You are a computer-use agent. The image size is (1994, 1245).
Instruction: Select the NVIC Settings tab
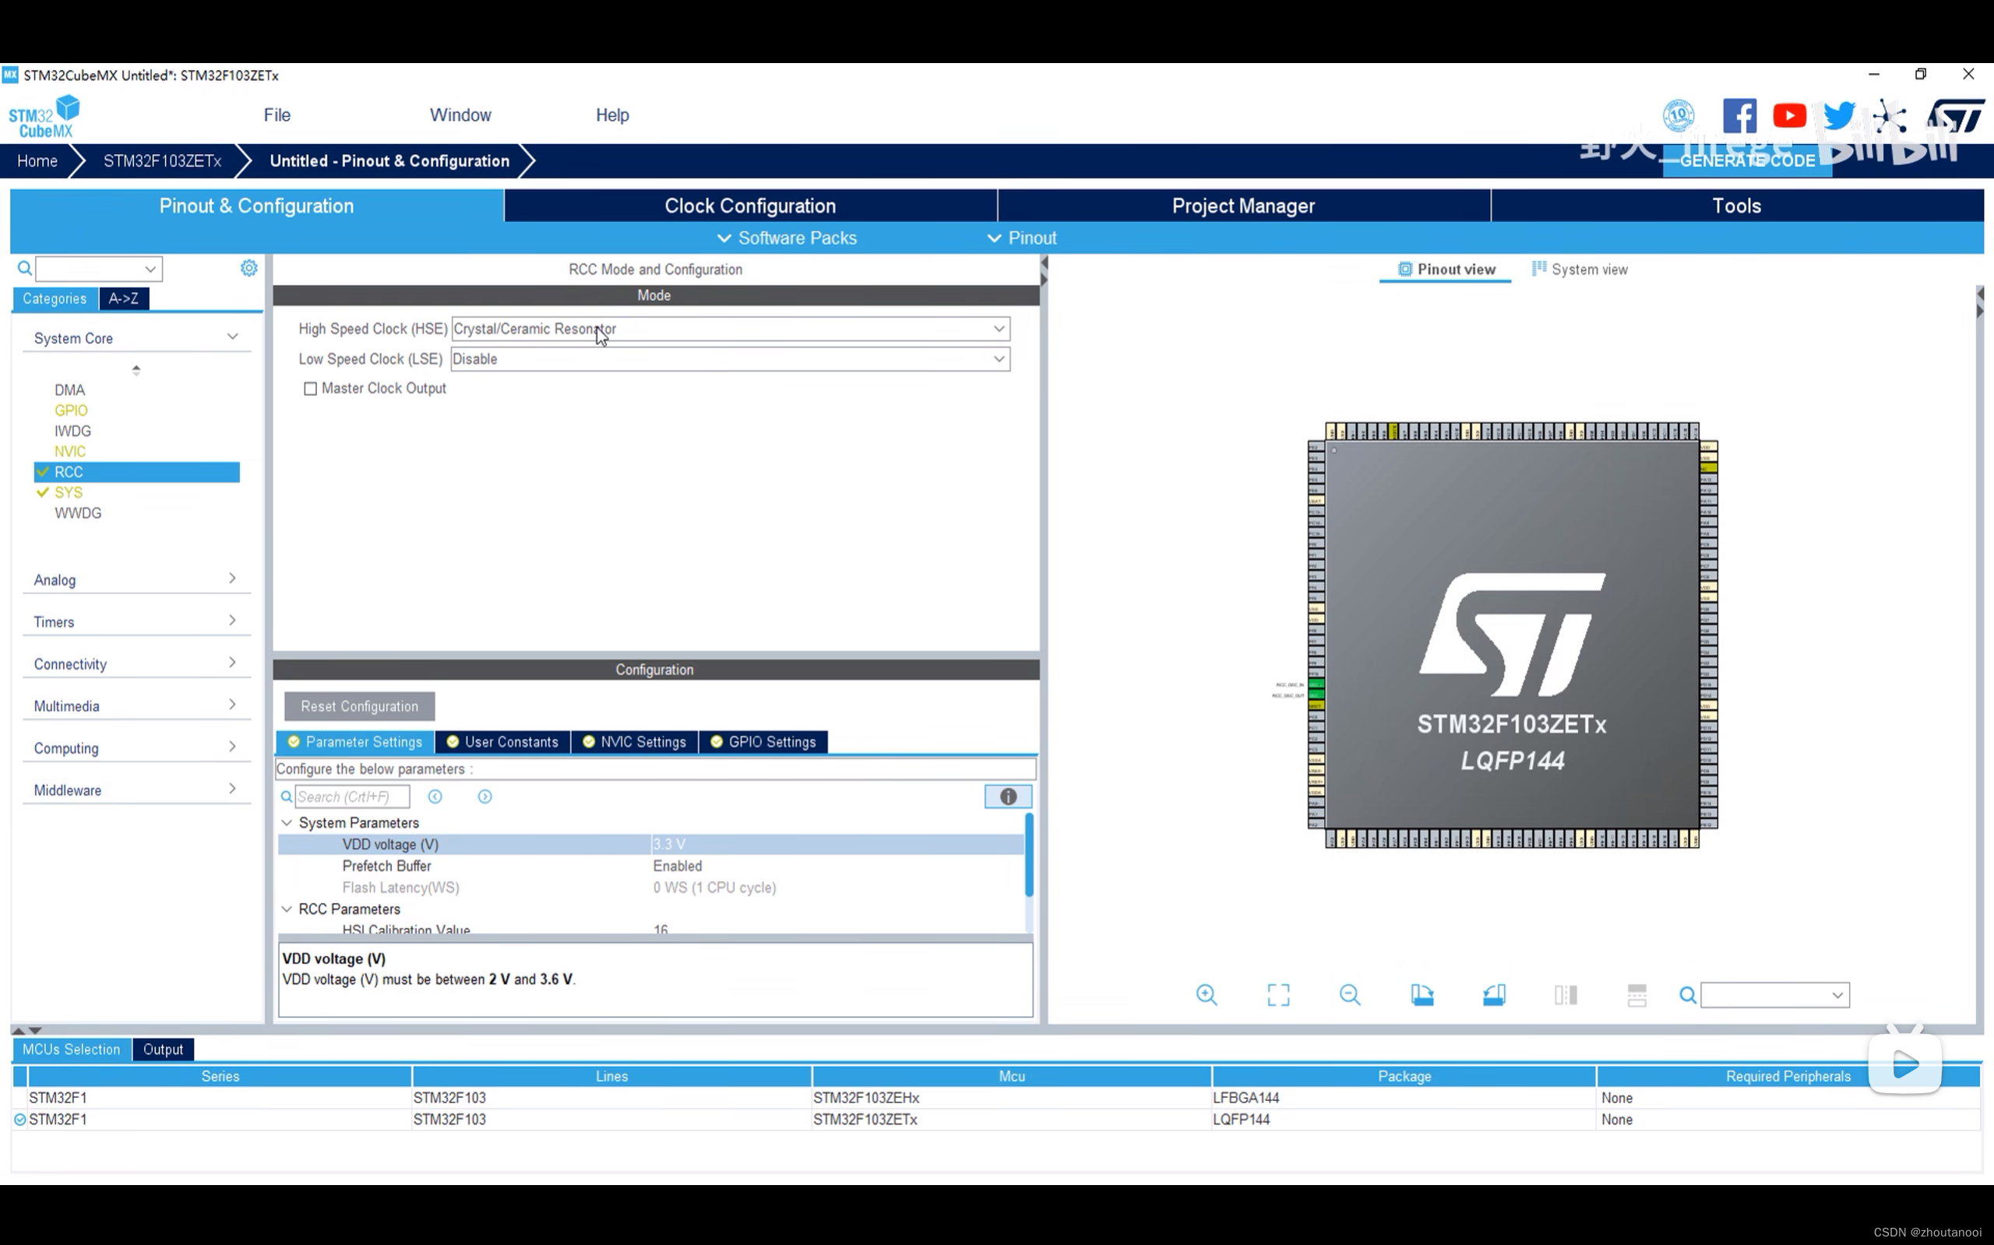coord(643,741)
